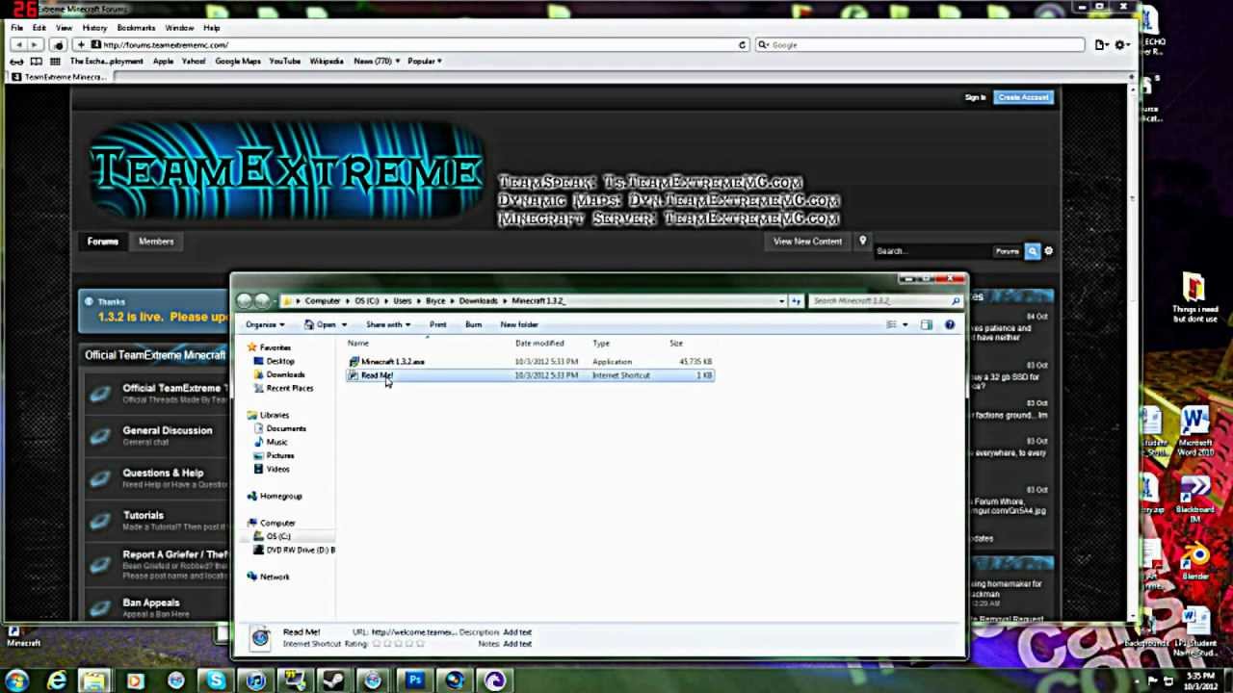Open Safari page menu icon
The height and width of the screenshot is (693, 1233).
pos(1101,45)
